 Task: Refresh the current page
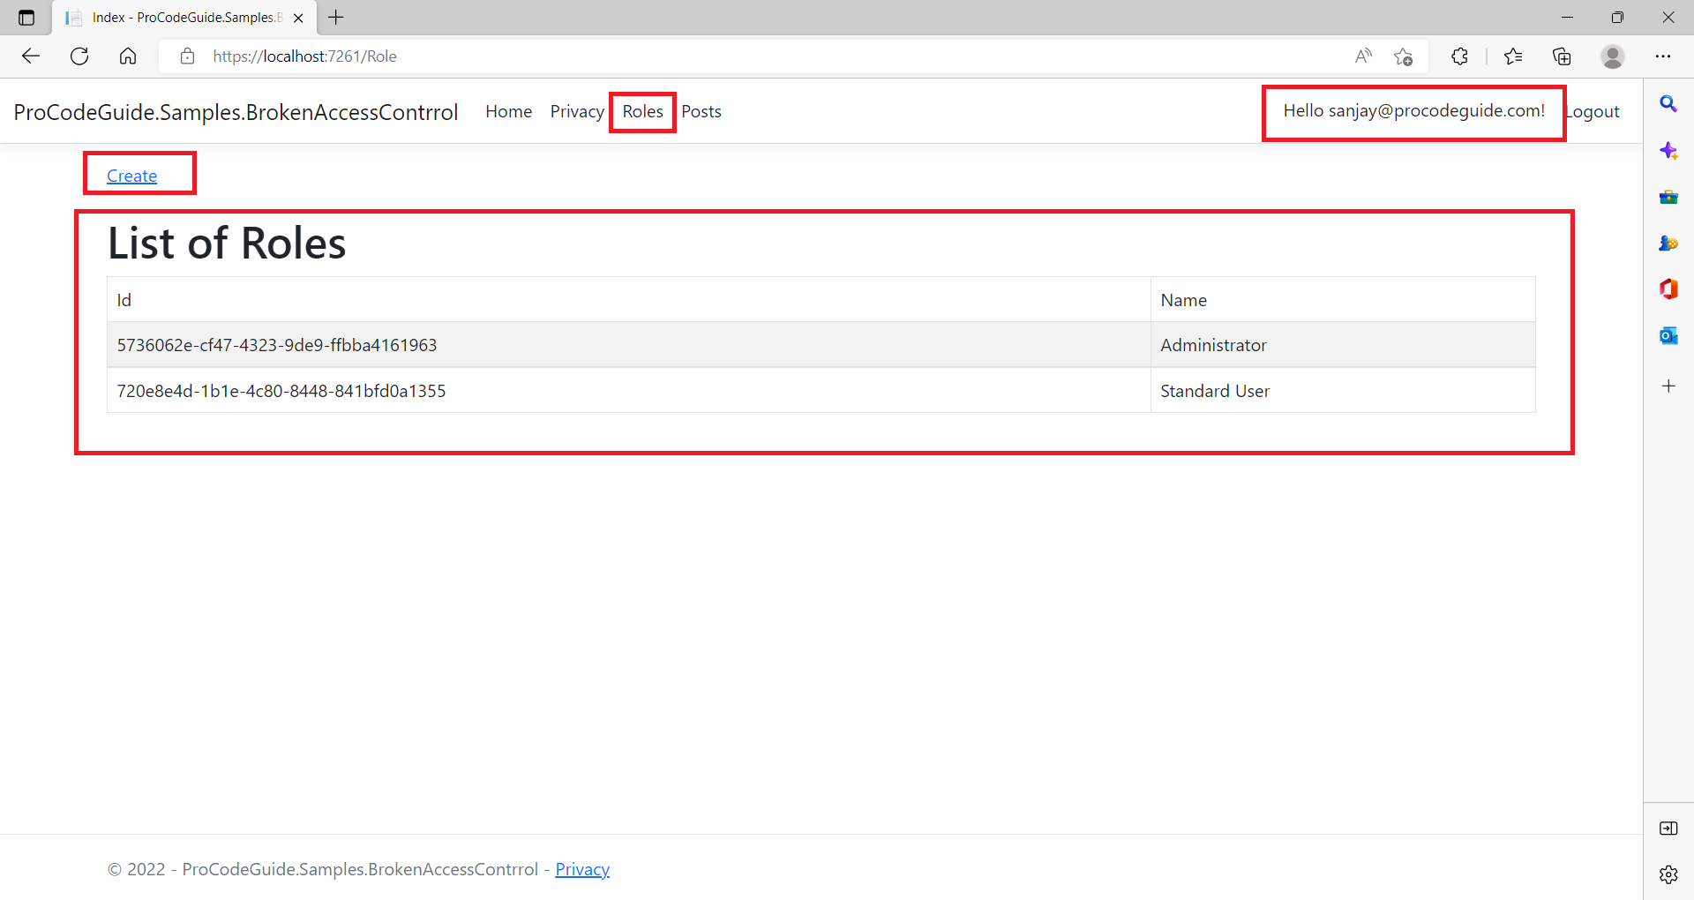(79, 56)
